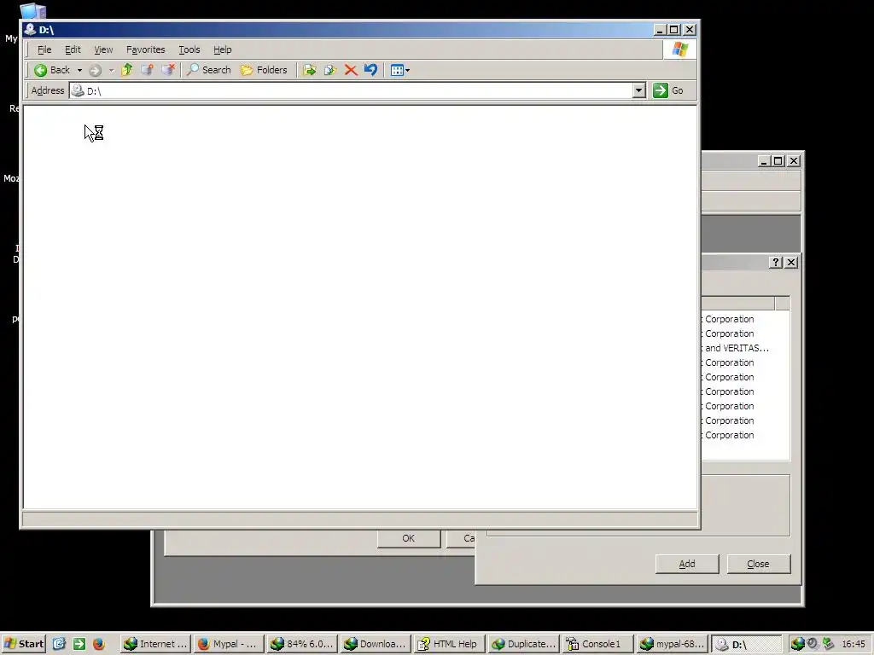The height and width of the screenshot is (655, 874).
Task: Switch to Duplicate... taskbar button
Action: [523, 644]
